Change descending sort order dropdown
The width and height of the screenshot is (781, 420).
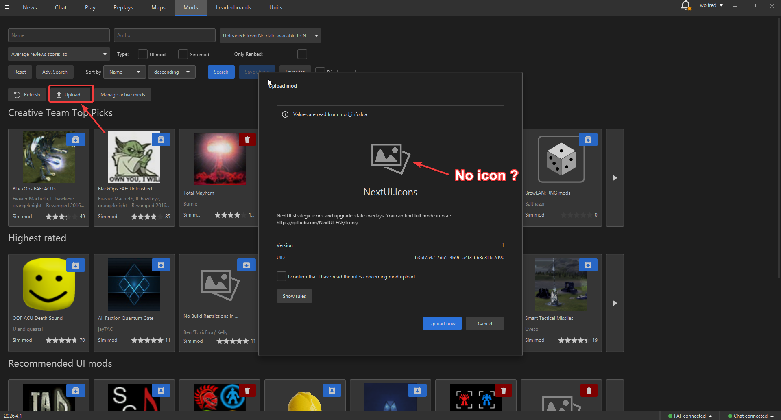tap(172, 72)
